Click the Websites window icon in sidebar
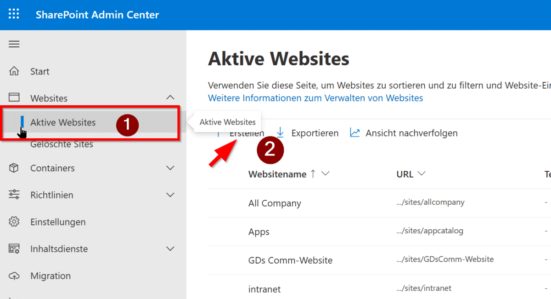Viewport: 551px width, 299px height. click(14, 98)
